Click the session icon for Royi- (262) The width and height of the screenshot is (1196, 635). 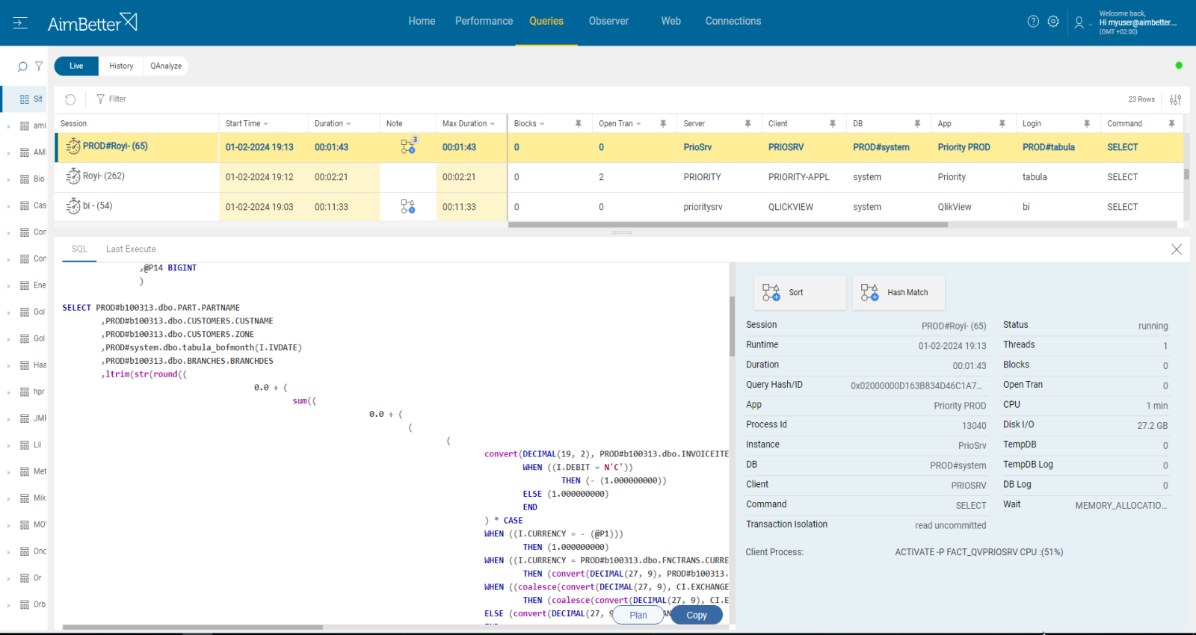point(73,176)
